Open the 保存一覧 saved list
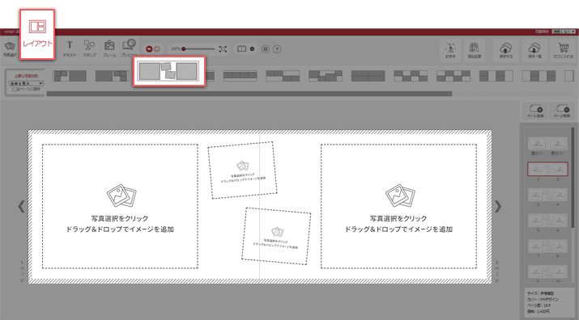The image size is (579, 320). click(x=534, y=50)
